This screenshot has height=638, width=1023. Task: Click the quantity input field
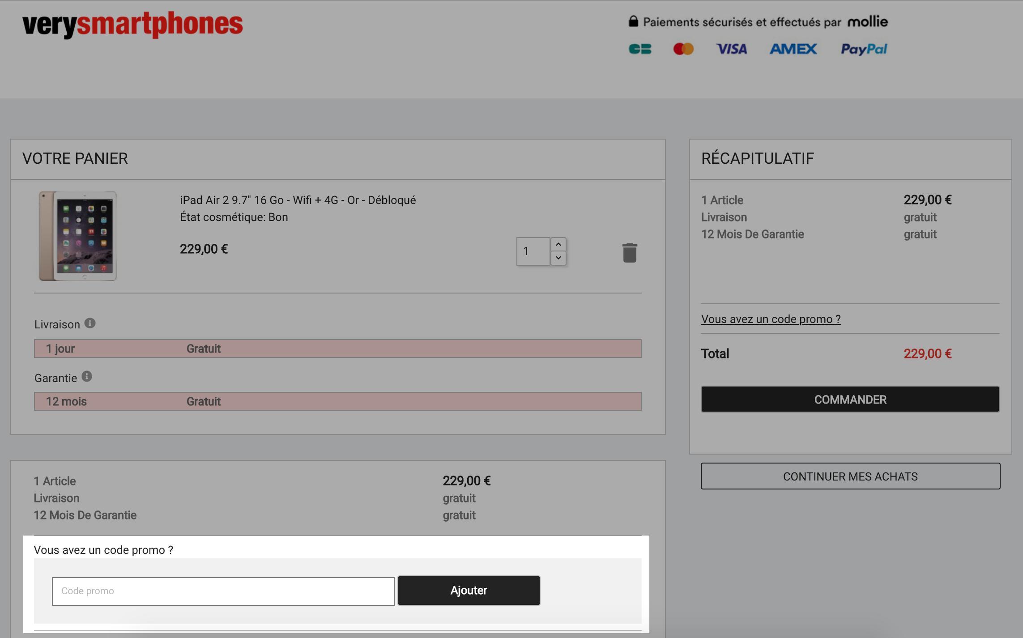pyautogui.click(x=533, y=251)
